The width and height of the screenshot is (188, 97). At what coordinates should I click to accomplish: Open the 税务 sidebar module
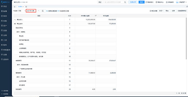[4, 45]
